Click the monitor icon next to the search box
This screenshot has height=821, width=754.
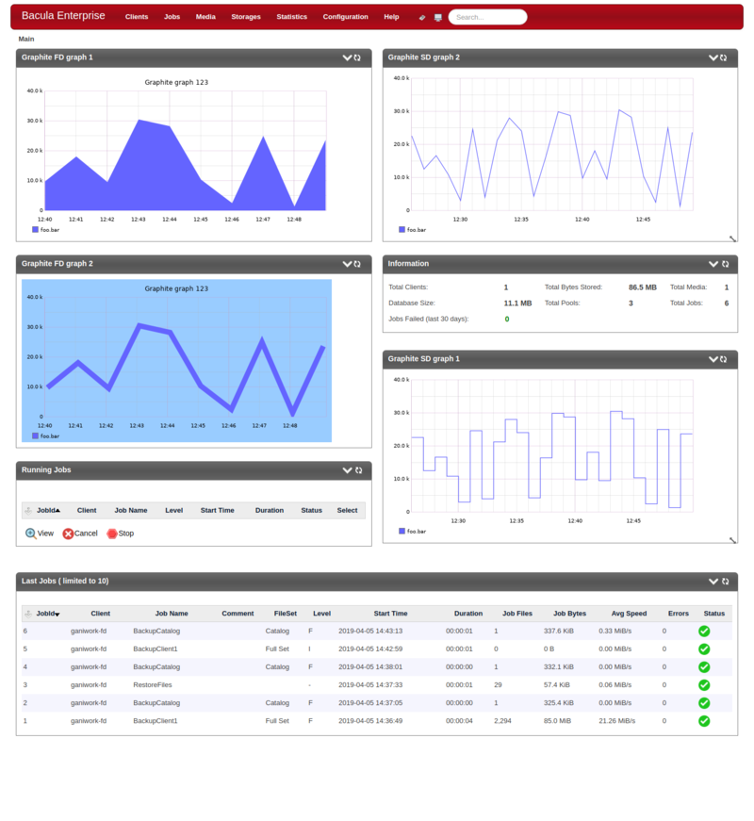coord(437,17)
